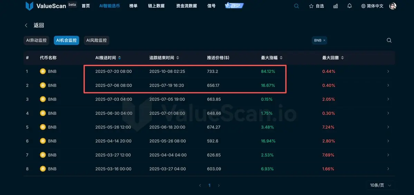Switch to AI异动监控 tab
The image size is (414, 195).
[x=37, y=40]
